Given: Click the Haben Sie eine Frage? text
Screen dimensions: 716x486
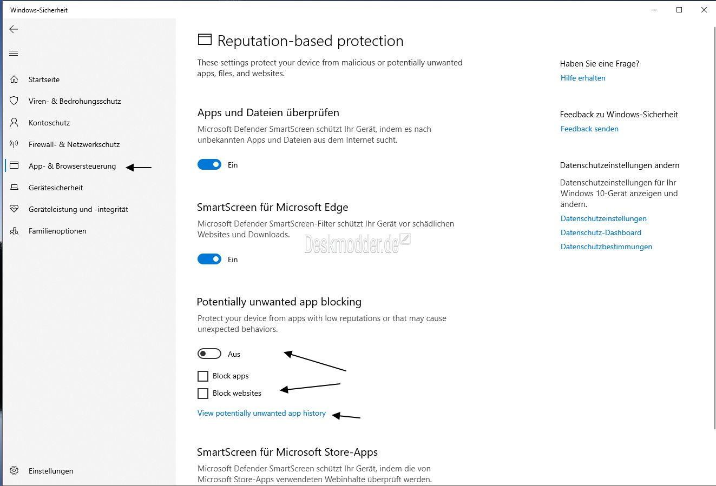Looking at the screenshot, I should (600, 63).
